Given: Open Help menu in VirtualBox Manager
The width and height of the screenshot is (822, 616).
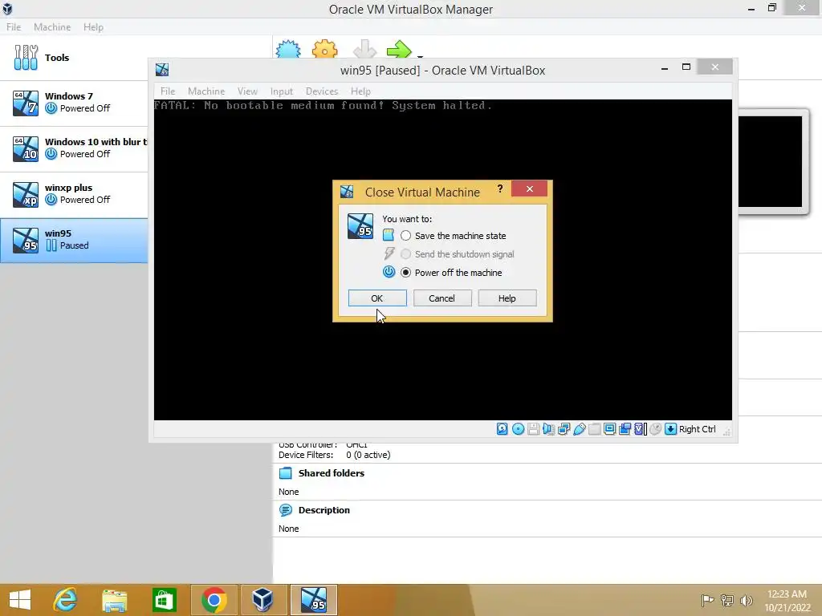Looking at the screenshot, I should pos(93,26).
